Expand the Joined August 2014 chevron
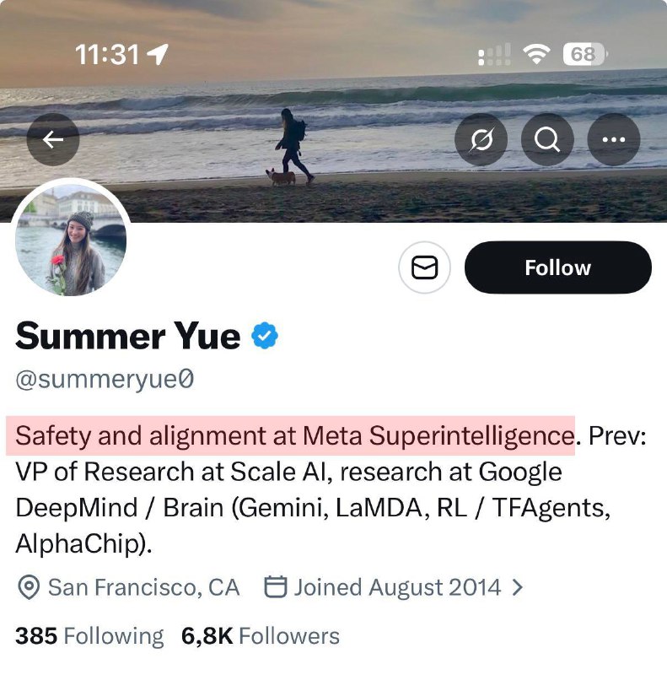667x675 pixels. pyautogui.click(x=518, y=587)
